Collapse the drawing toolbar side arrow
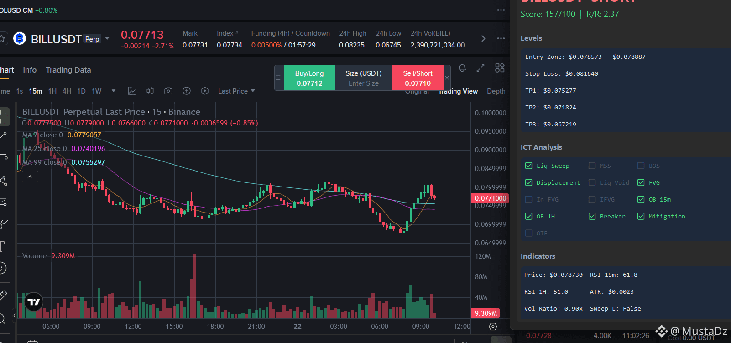Viewport: 731px width, 343px height. tap(14, 315)
